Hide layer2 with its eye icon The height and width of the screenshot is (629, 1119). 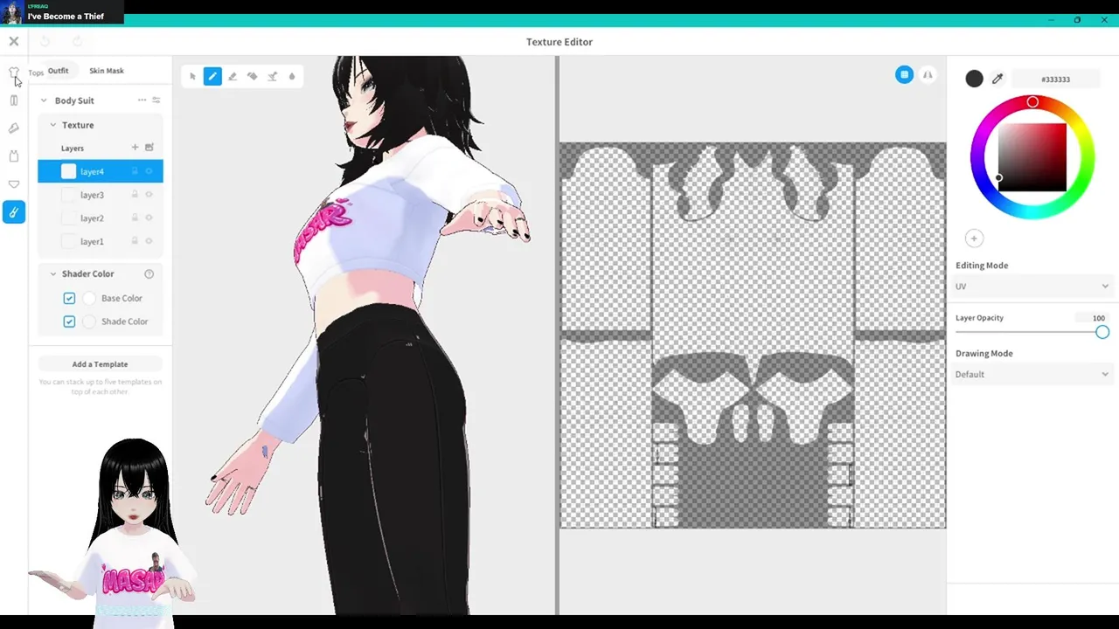(149, 218)
